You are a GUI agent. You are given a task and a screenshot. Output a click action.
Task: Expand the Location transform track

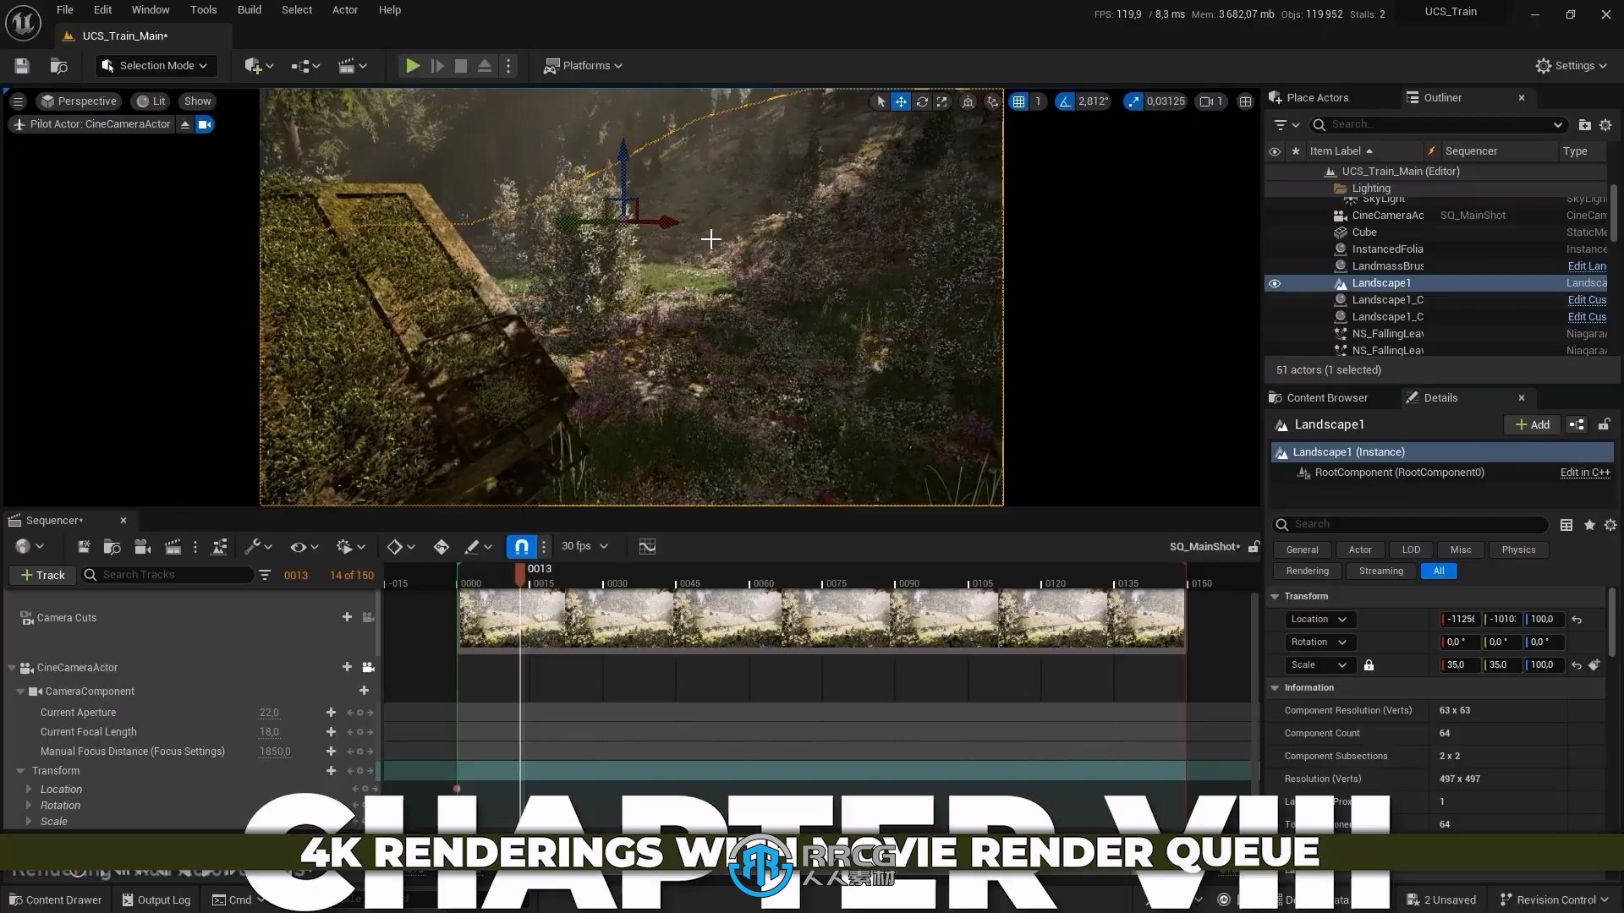coord(29,789)
